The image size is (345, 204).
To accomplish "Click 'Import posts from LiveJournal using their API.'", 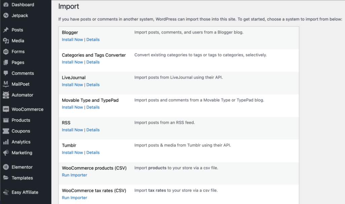I will [179, 77].
